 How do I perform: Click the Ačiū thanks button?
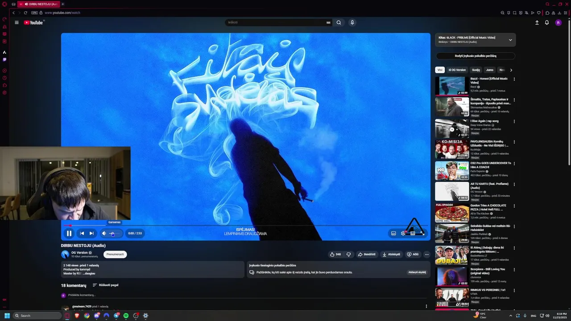pos(413,254)
